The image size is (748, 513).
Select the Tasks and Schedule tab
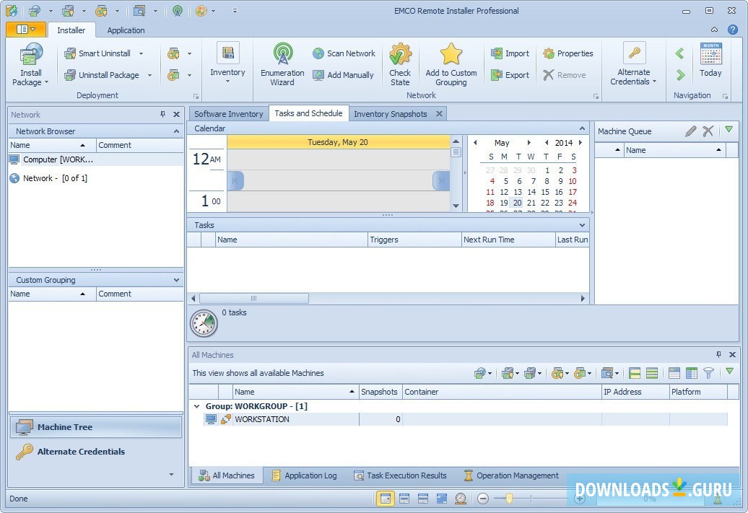coord(308,113)
